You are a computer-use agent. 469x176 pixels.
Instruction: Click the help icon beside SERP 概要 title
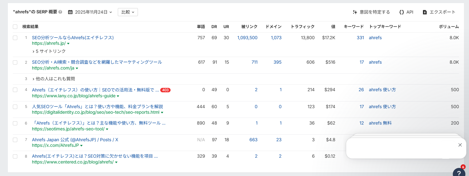pos(60,12)
